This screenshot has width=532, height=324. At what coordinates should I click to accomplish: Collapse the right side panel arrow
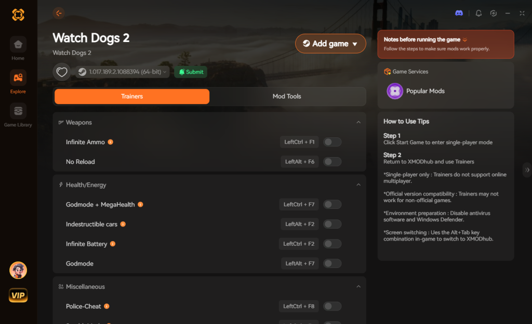pos(527,170)
